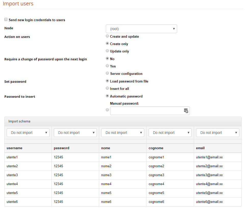Viewport: 245px width, 209px height.
Task: Open the Do not import dropdown above email column
Action: point(217,133)
